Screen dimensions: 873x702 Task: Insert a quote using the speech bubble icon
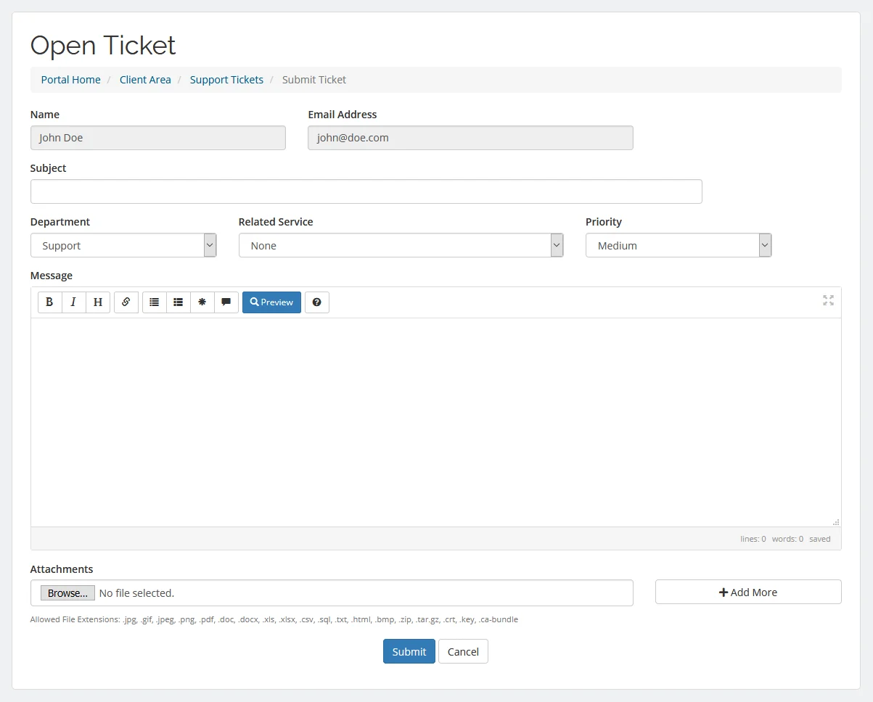[226, 302]
